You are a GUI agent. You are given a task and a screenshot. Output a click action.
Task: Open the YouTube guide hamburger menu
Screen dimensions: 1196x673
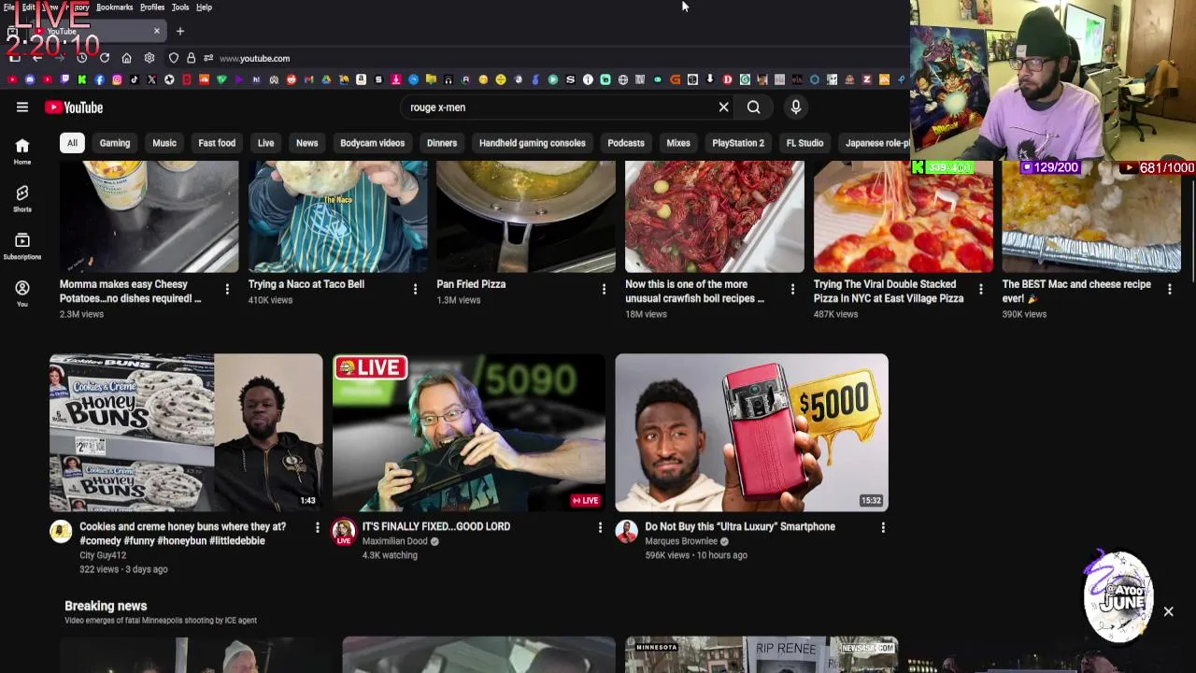coord(22,107)
